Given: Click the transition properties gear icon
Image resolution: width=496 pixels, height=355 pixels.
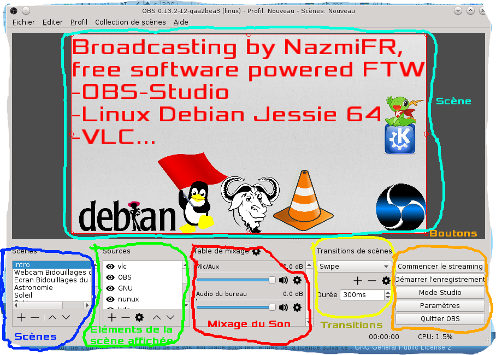Looking at the screenshot, I should (x=386, y=281).
